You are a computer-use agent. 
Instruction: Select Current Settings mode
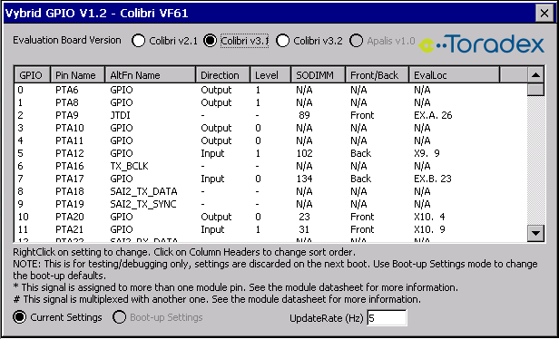tap(57, 317)
